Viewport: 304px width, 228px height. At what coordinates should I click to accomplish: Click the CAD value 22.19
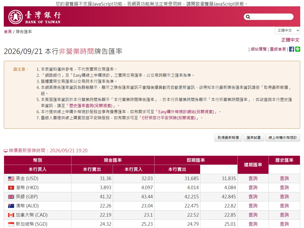pyautogui.click(x=105, y=215)
